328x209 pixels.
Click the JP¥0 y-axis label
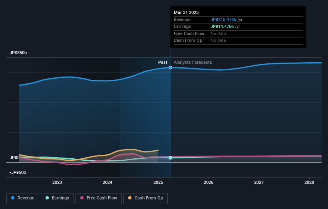click(15, 158)
